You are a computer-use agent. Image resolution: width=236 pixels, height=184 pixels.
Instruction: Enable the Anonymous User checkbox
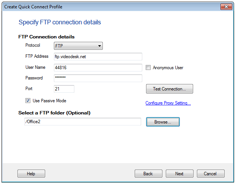point(148,68)
